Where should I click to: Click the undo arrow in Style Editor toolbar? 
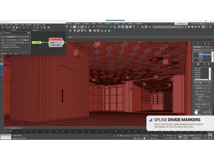(6, 27)
